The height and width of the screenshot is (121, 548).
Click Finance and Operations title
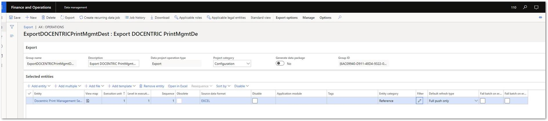[x=31, y=7]
